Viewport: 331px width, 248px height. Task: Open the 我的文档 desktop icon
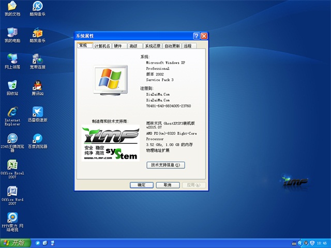pos(12,7)
